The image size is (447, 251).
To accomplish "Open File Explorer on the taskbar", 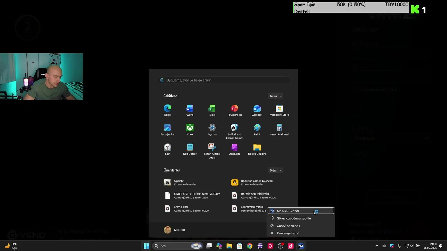I will (229, 246).
